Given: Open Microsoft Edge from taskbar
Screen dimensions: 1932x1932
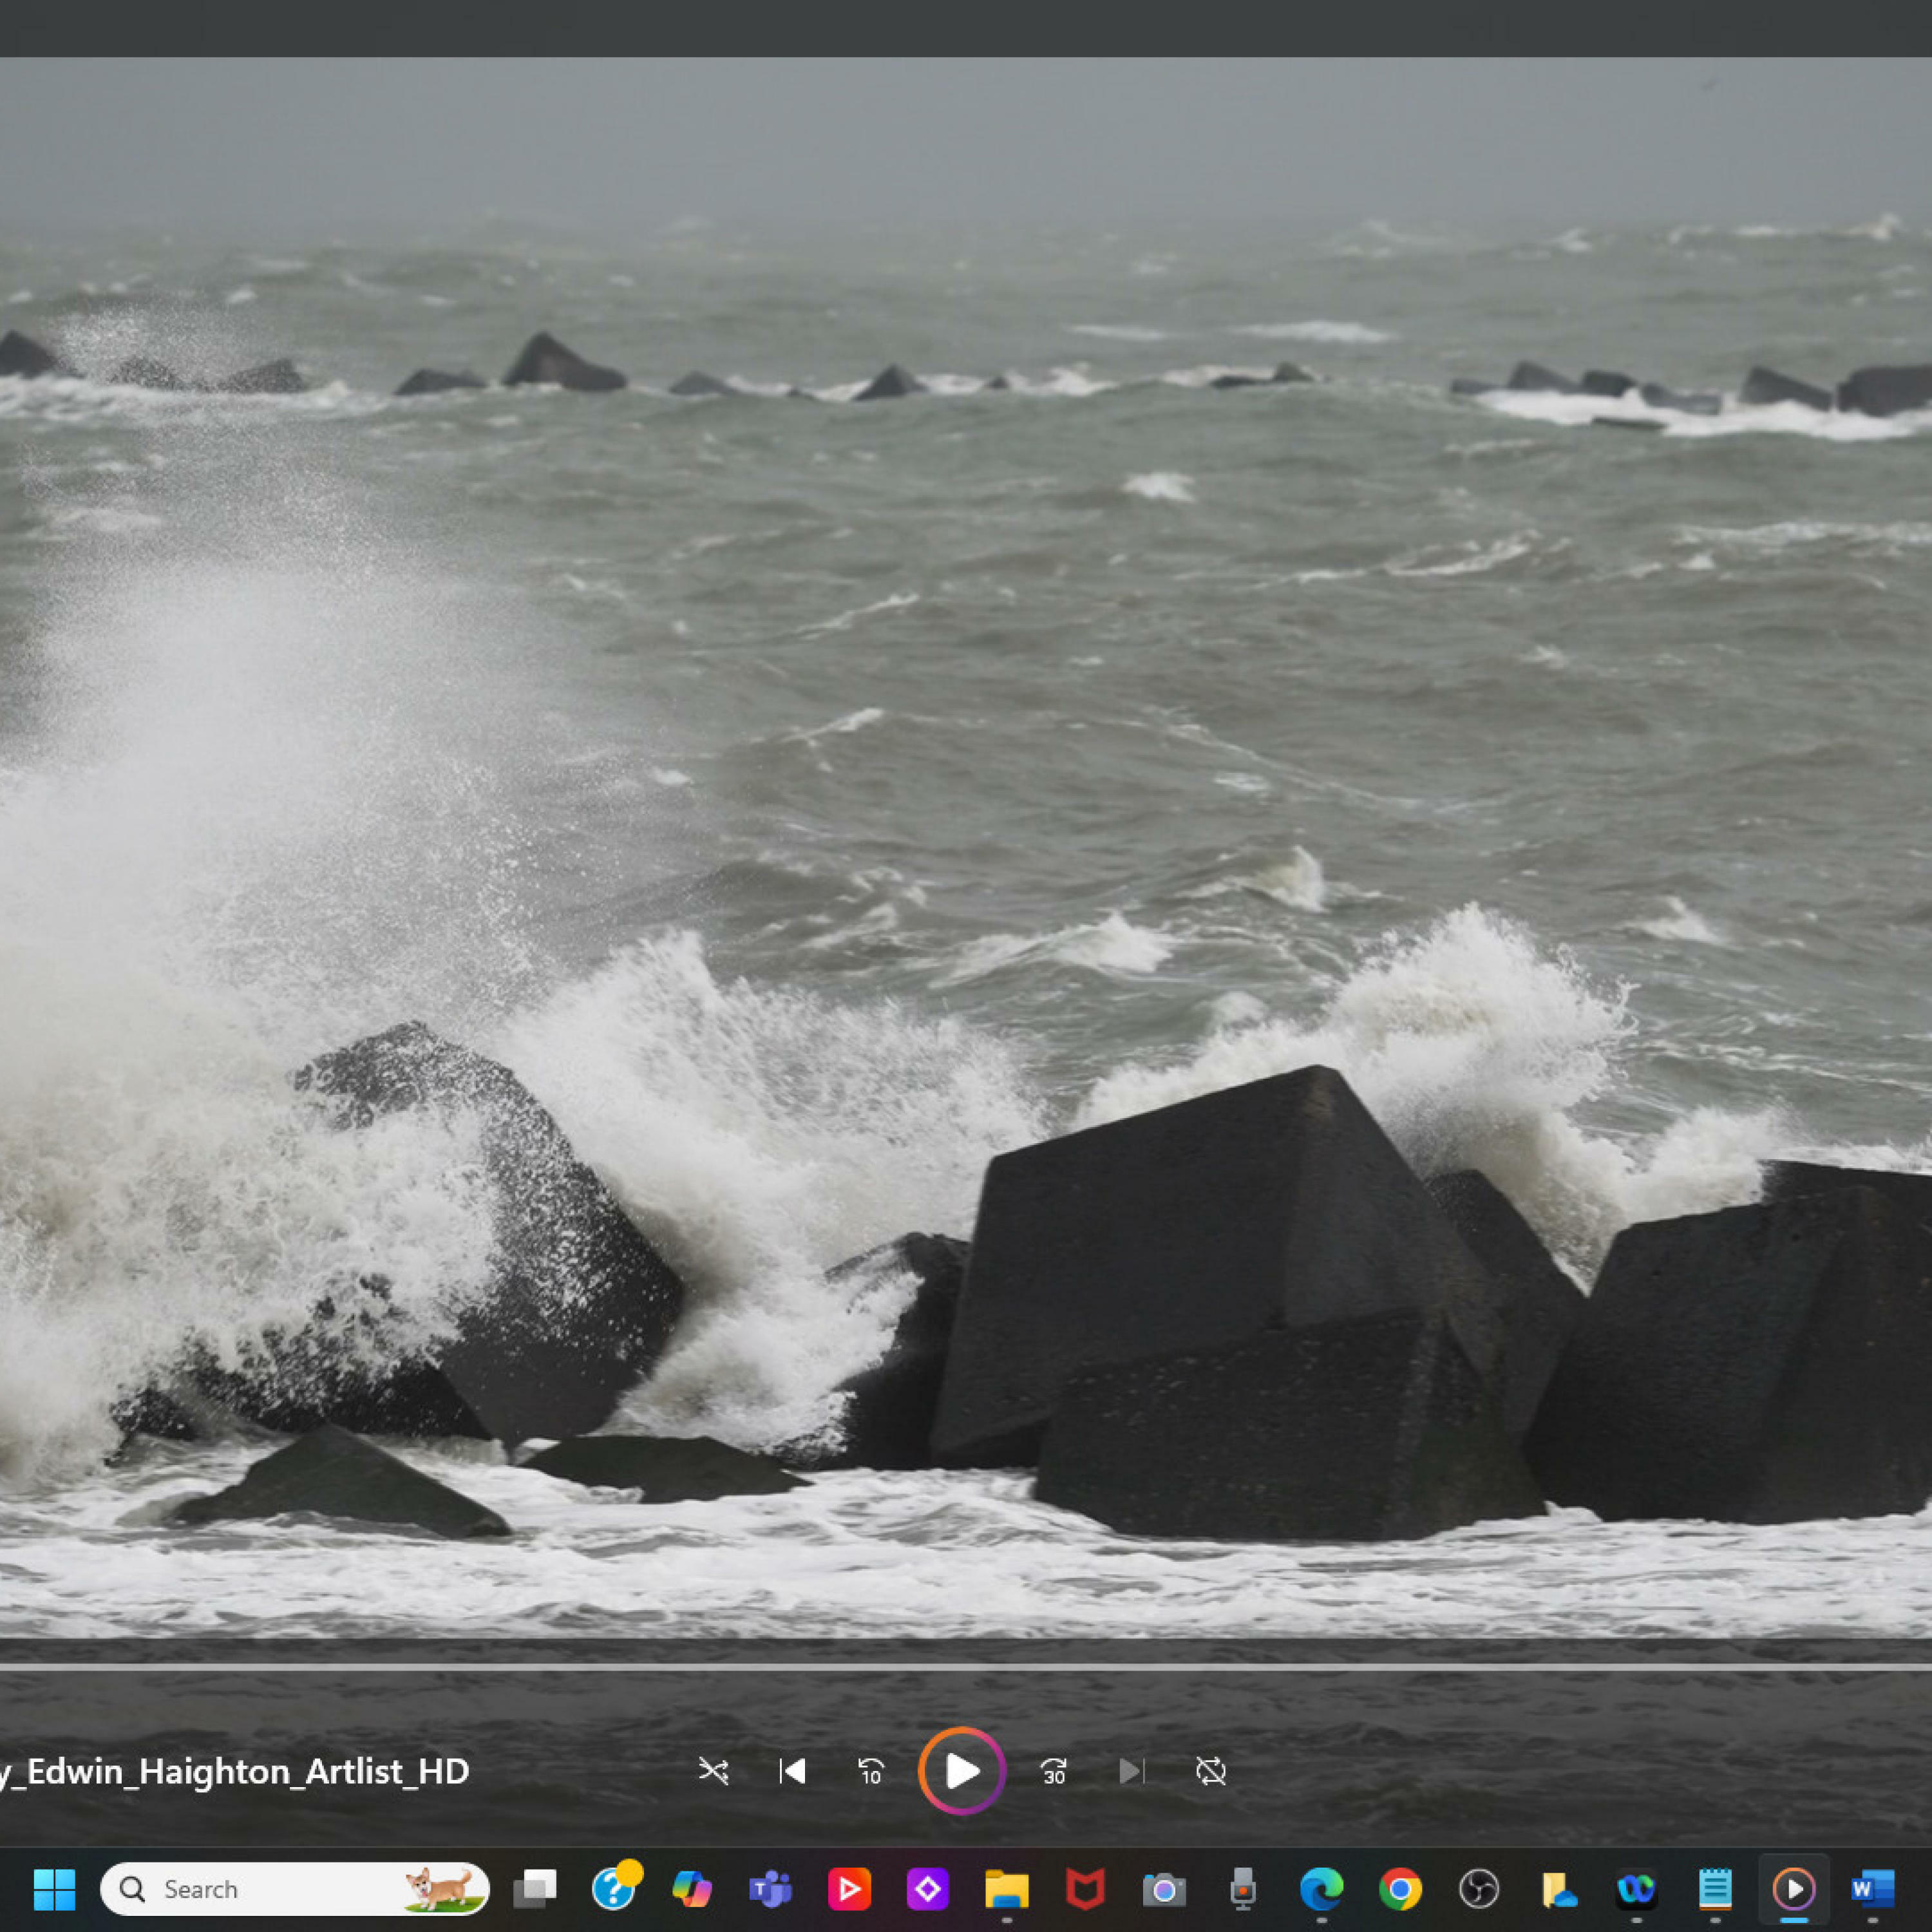Looking at the screenshot, I should 1321,1889.
